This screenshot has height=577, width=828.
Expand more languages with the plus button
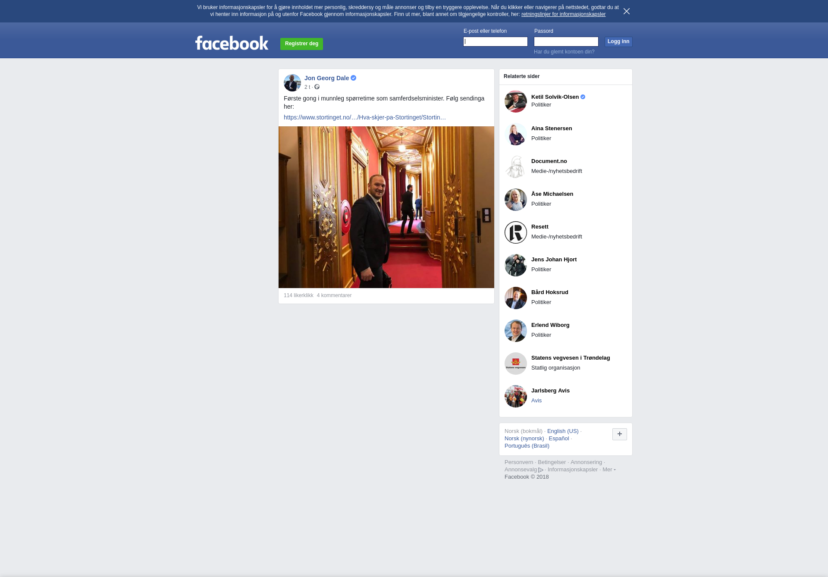[619, 434]
